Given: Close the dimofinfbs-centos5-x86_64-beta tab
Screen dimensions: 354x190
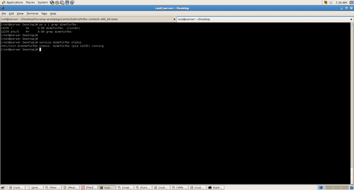Looking at the screenshot, I should click(x=174, y=19).
